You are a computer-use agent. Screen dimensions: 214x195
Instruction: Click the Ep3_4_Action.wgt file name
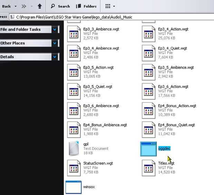click(173, 29)
